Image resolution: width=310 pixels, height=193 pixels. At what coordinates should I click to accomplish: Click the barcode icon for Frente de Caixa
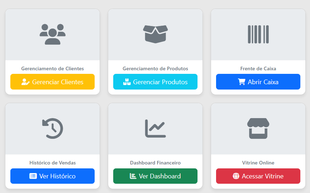pos(258,34)
